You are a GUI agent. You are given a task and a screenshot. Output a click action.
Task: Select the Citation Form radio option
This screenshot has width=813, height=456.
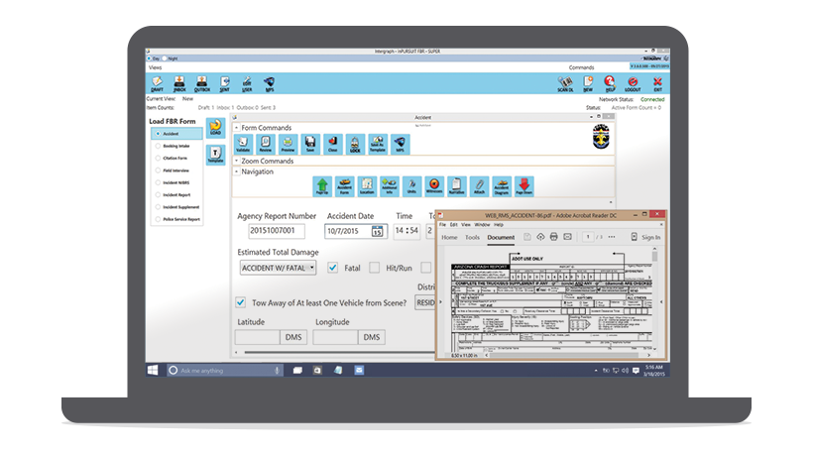click(159, 158)
